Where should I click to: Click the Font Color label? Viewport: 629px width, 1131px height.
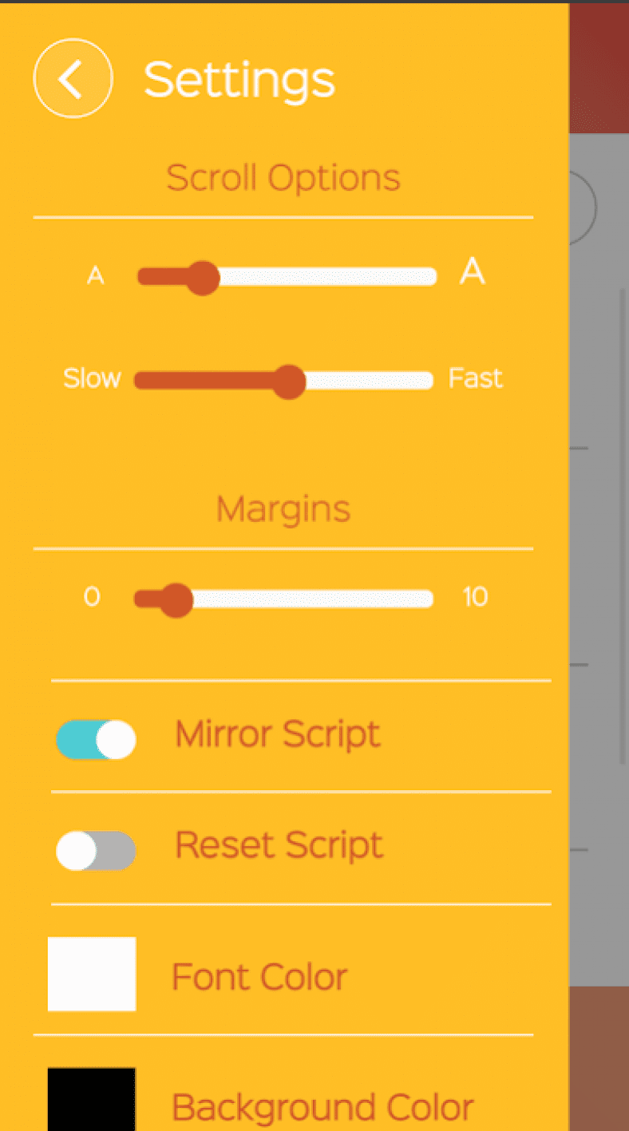(259, 977)
